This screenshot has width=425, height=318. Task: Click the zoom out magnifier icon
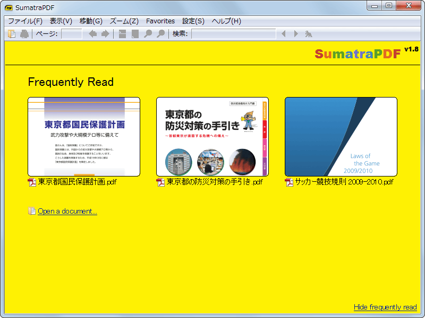(148, 34)
